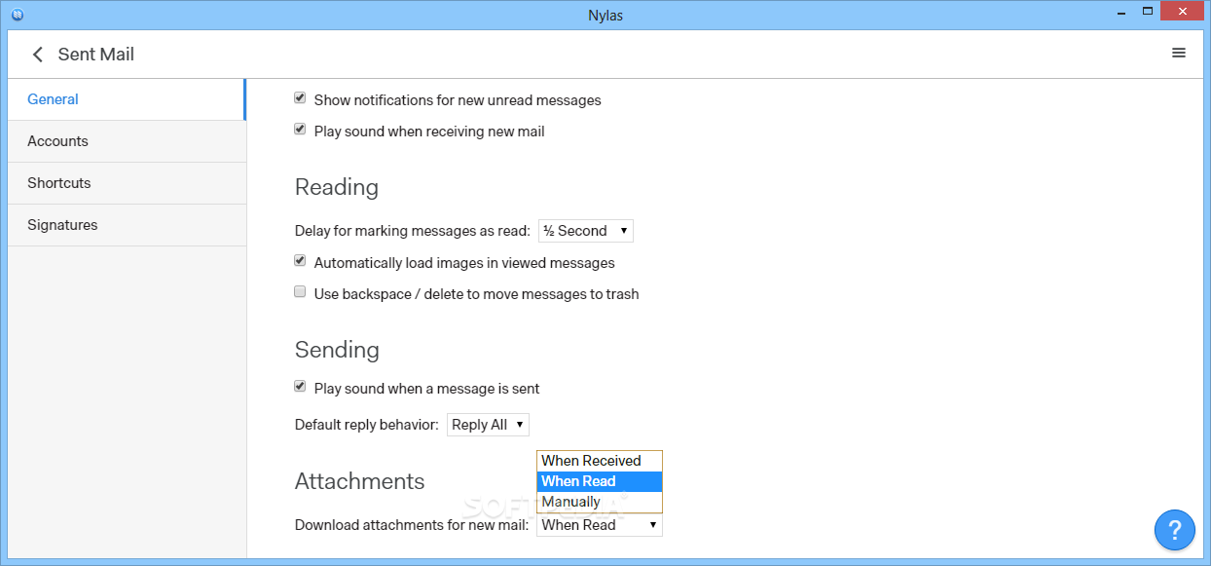
Task: Close the Nylas window
Action: (1183, 11)
